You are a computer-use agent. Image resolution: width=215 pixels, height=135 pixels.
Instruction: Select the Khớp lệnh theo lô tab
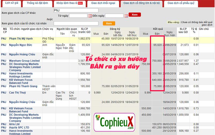(70, 3)
